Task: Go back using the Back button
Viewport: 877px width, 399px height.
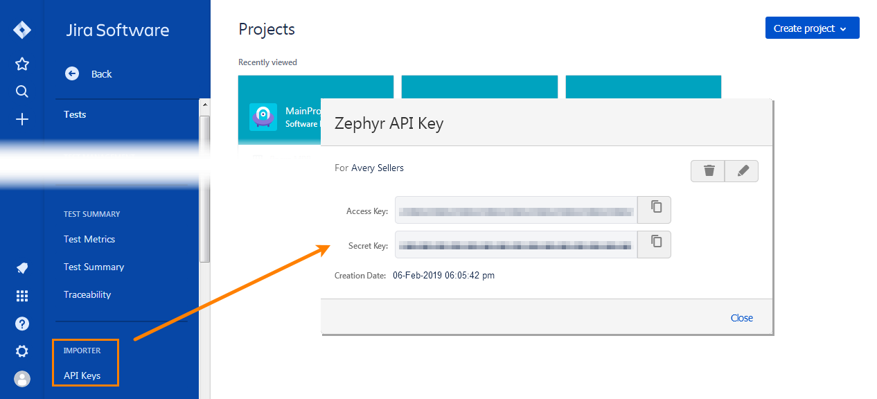Action: (x=87, y=73)
